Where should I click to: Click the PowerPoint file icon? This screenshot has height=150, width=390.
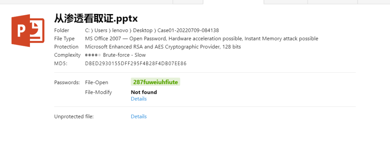click(x=28, y=31)
